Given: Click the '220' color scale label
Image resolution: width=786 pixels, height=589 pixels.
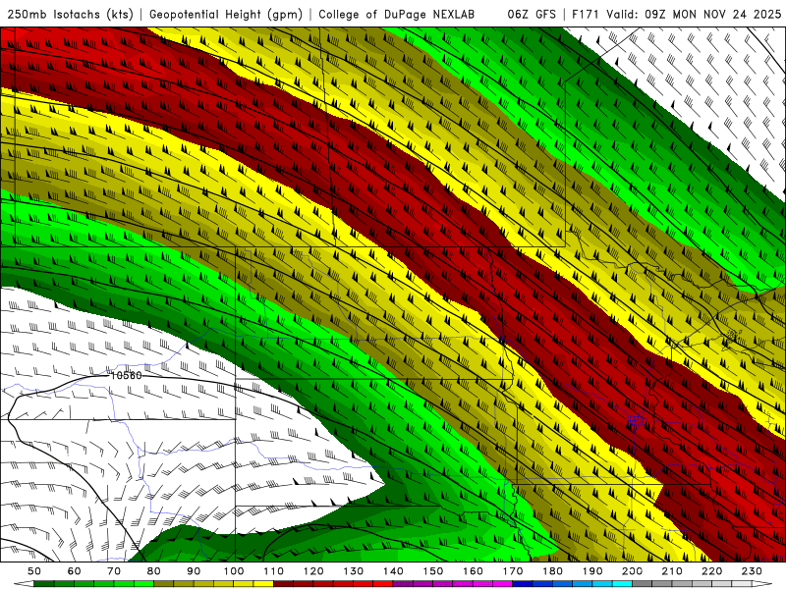Looking at the screenshot, I should pyautogui.click(x=712, y=571).
